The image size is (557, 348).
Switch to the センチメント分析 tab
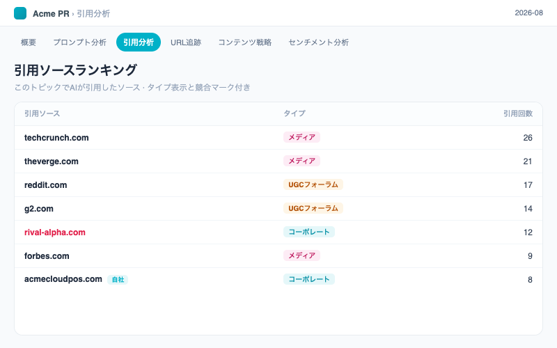[x=319, y=42]
